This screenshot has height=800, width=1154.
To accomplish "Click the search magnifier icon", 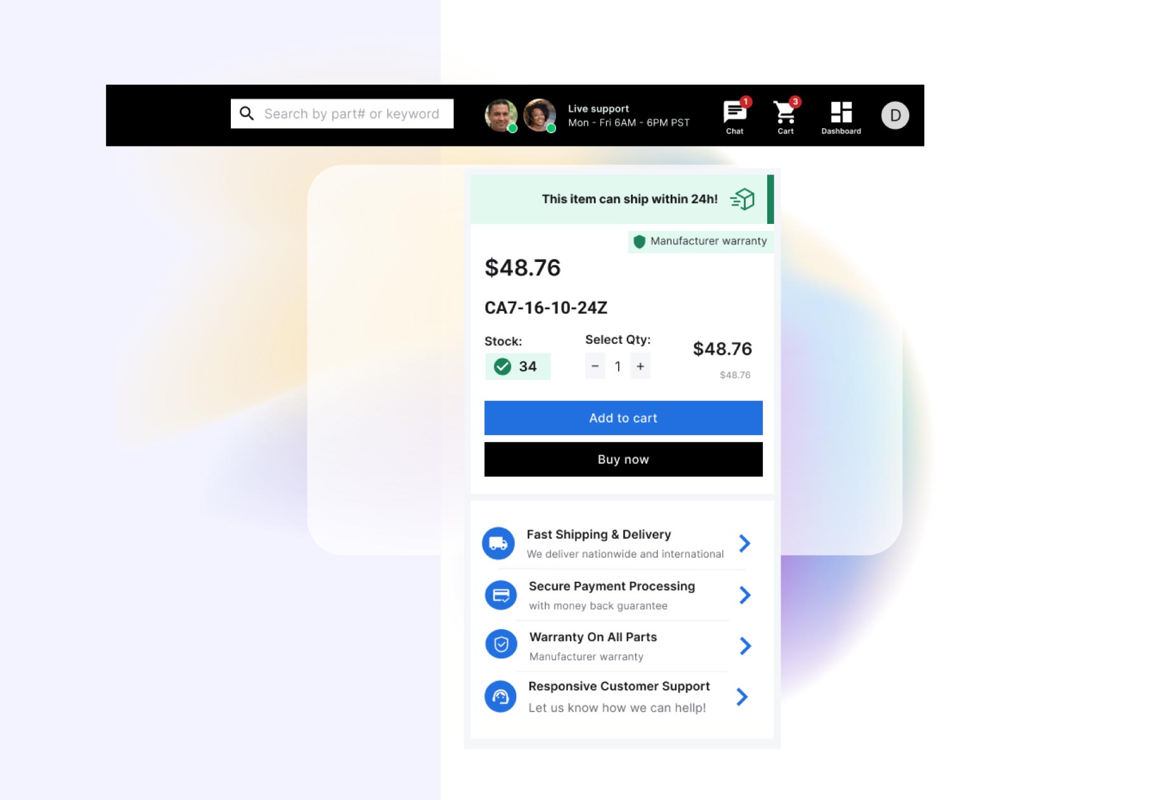I will point(247,114).
